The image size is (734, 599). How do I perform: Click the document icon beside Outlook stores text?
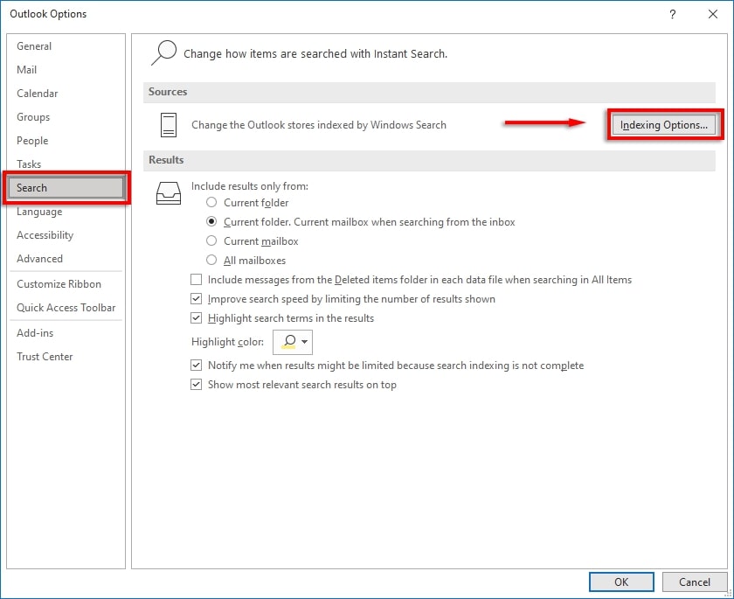click(x=168, y=124)
